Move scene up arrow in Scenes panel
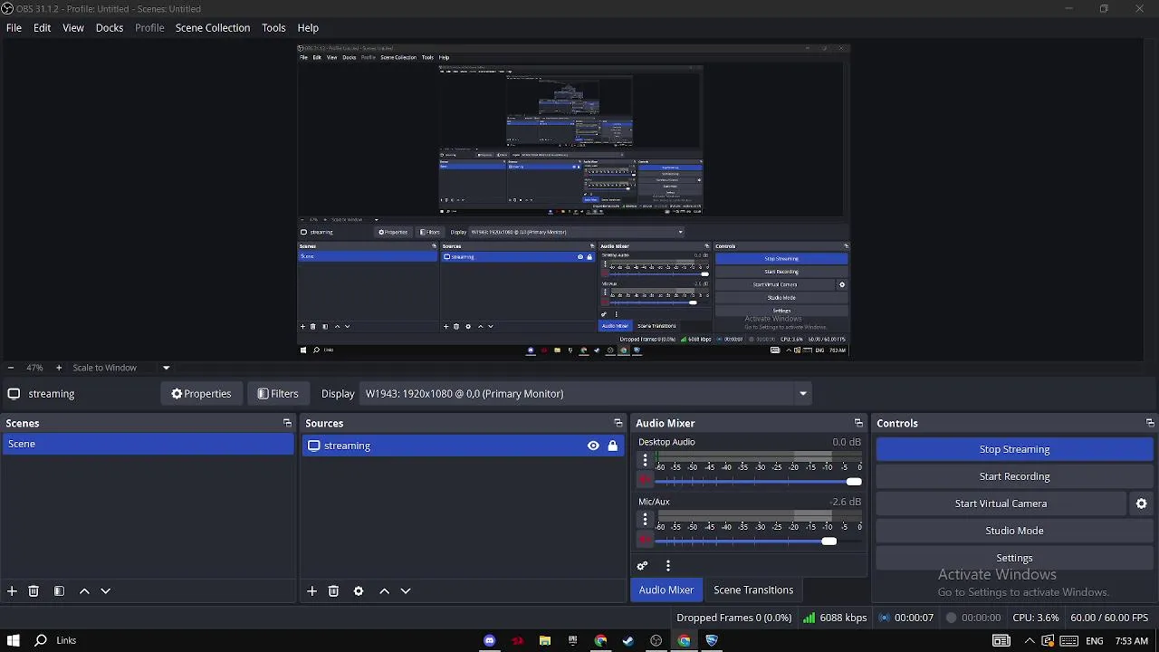 pos(84,591)
